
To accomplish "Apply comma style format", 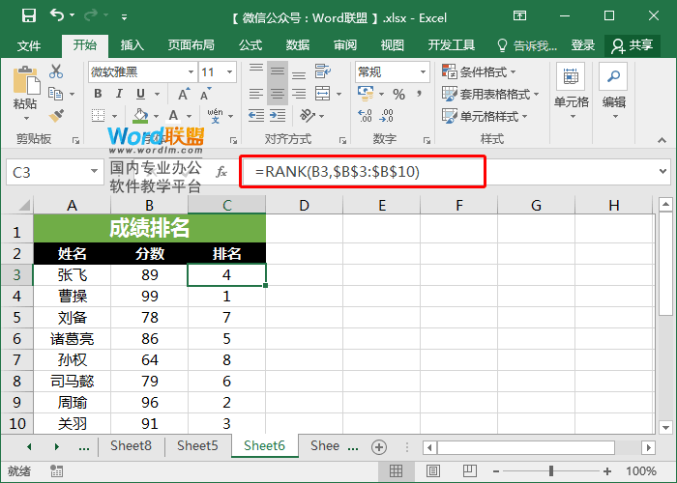I will coord(419,94).
